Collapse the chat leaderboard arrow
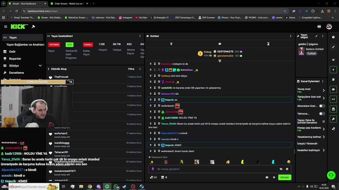 click(220, 61)
